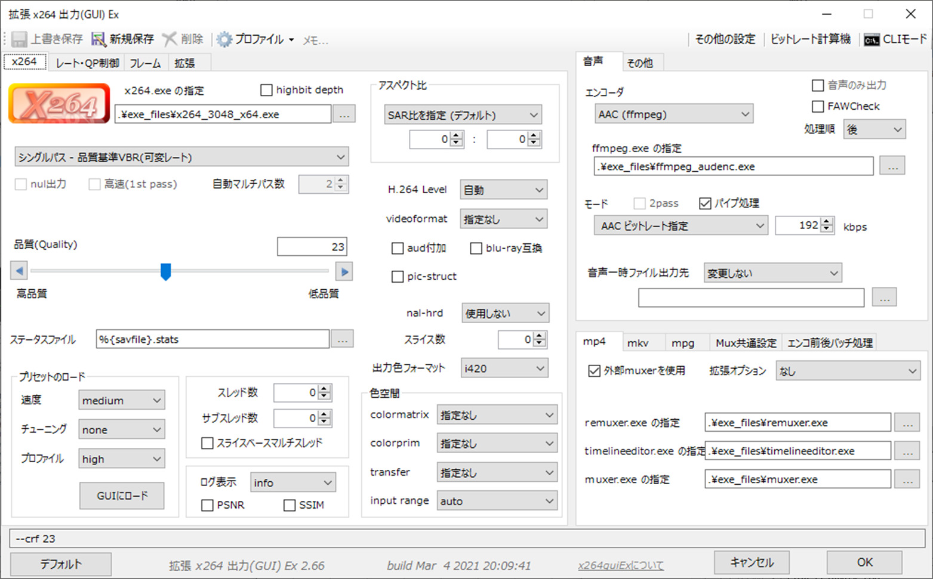Open the x264guiExについて link

[621, 565]
